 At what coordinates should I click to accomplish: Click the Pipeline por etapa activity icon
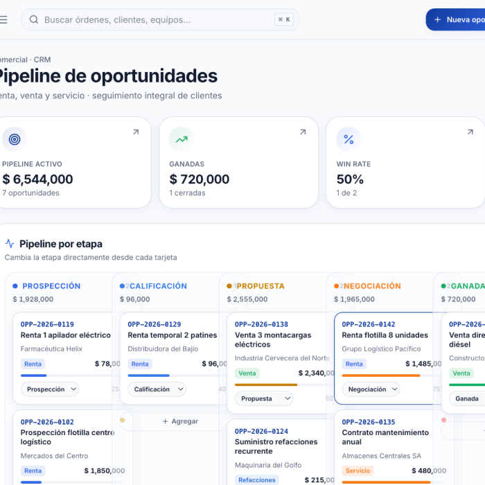[10, 244]
